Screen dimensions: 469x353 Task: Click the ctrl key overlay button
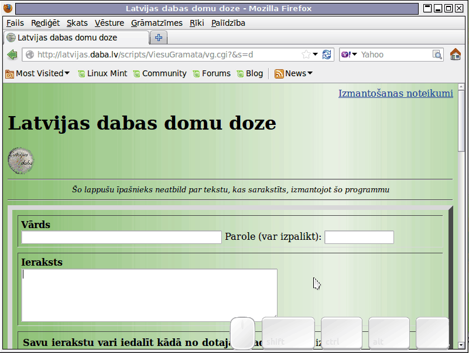[x=341, y=333]
